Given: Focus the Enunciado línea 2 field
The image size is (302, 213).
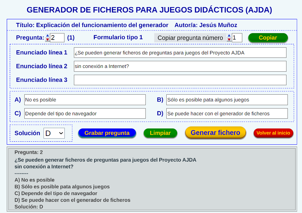Looking at the screenshot, I should [180, 66].
